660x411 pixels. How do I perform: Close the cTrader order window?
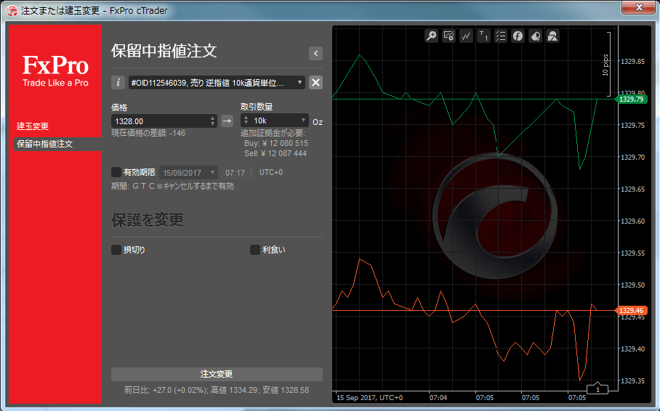(x=639, y=7)
